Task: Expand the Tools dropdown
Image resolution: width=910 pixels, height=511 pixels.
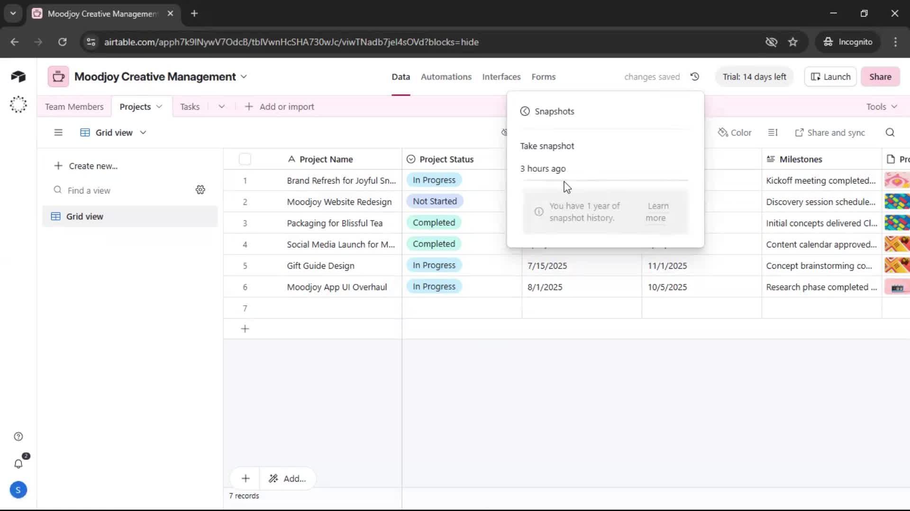Action: (882, 106)
